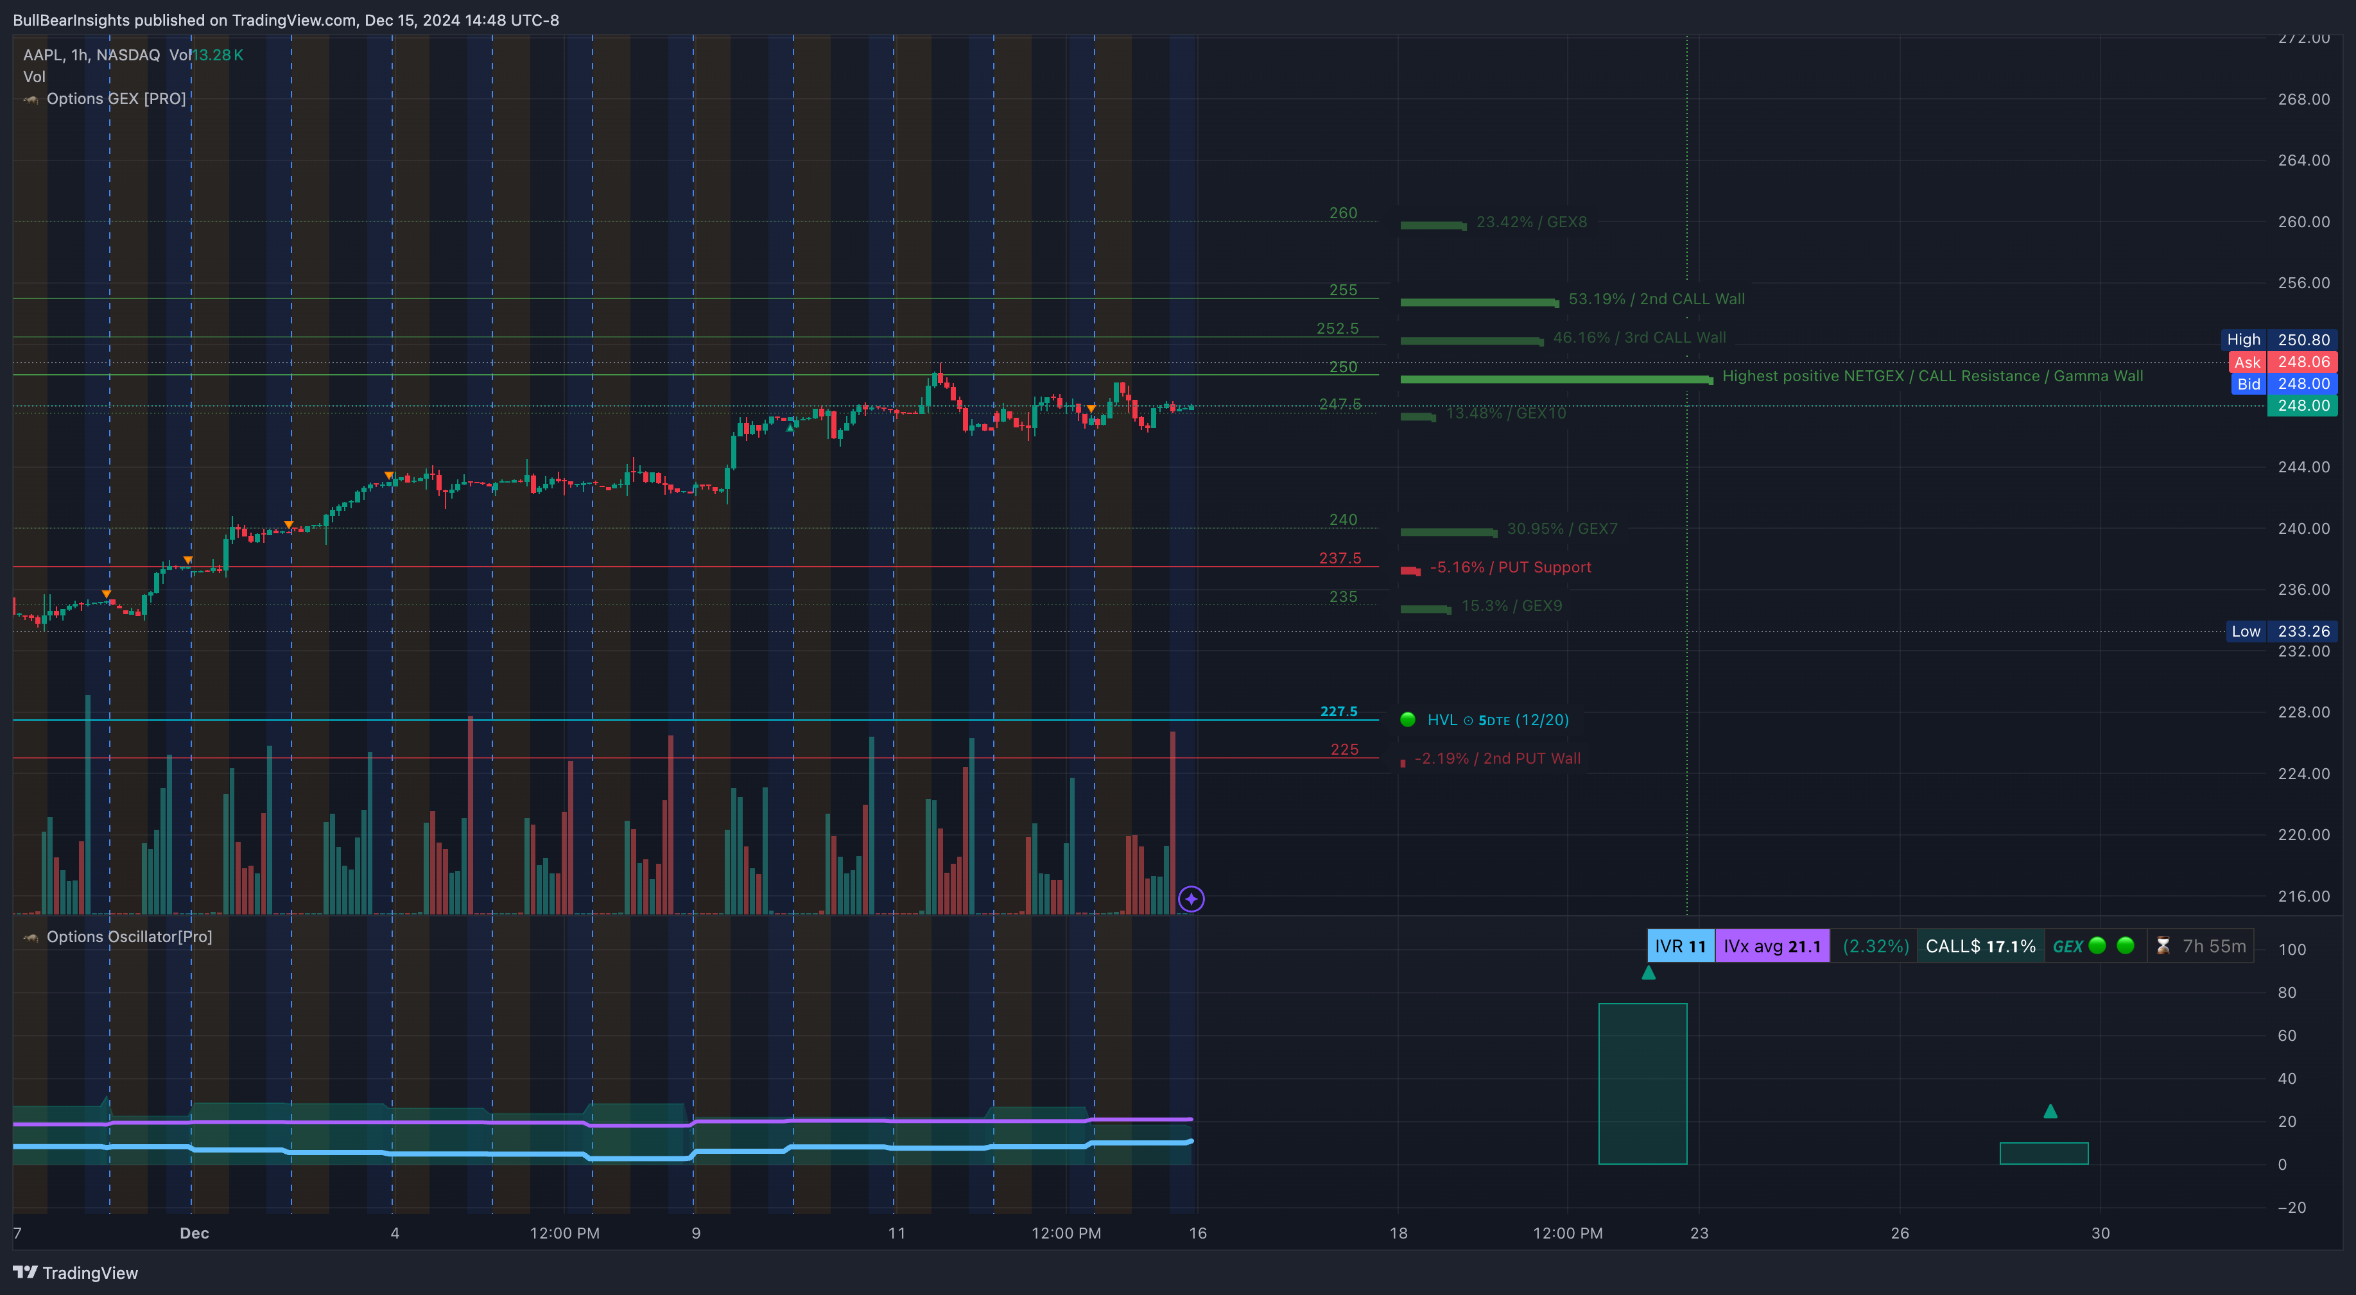2356x1295 pixels.
Task: Click the second green dot after GEX
Action: (2126, 946)
